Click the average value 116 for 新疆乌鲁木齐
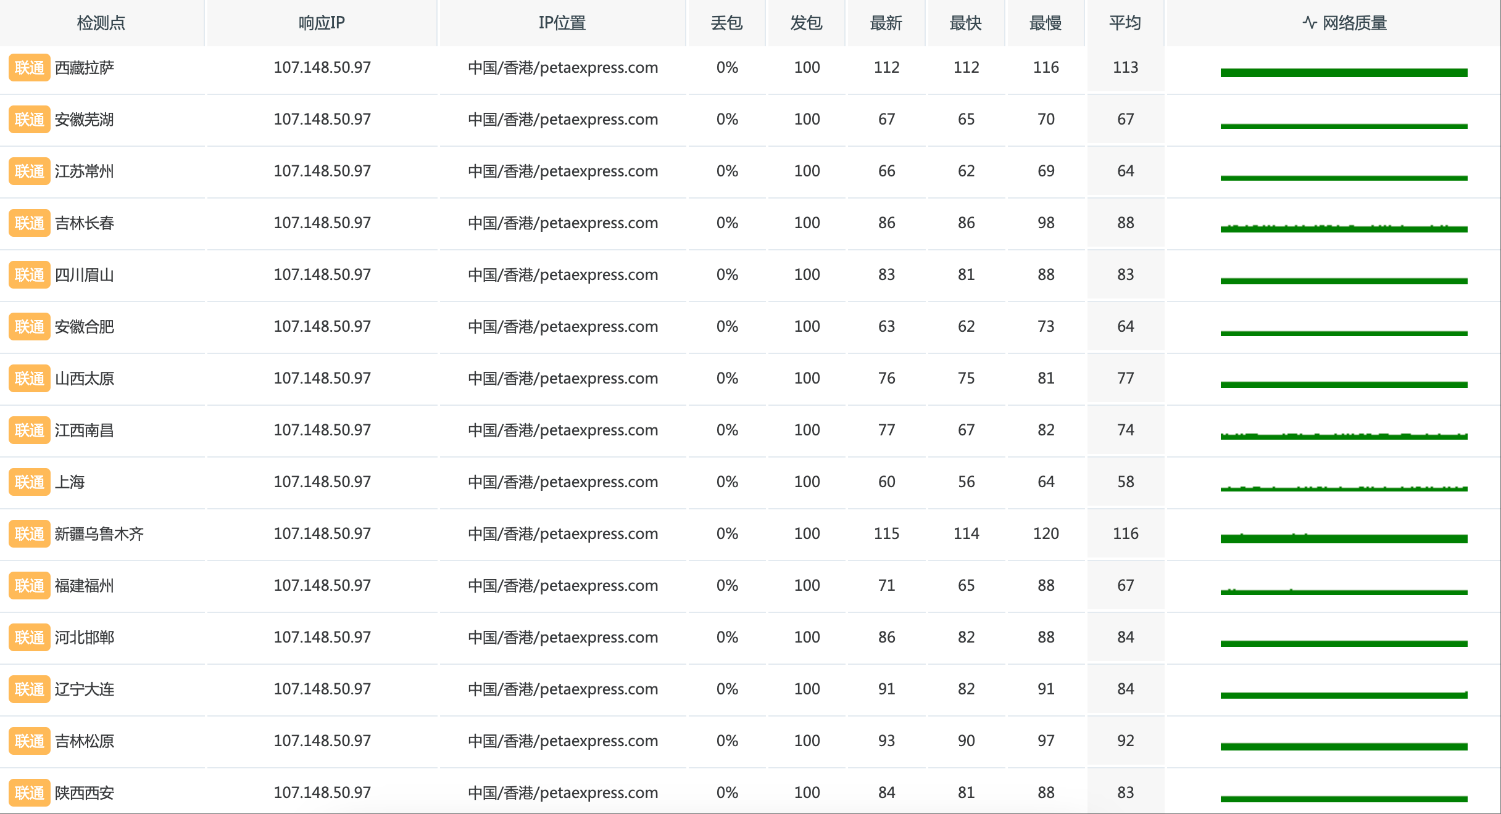 [1125, 533]
